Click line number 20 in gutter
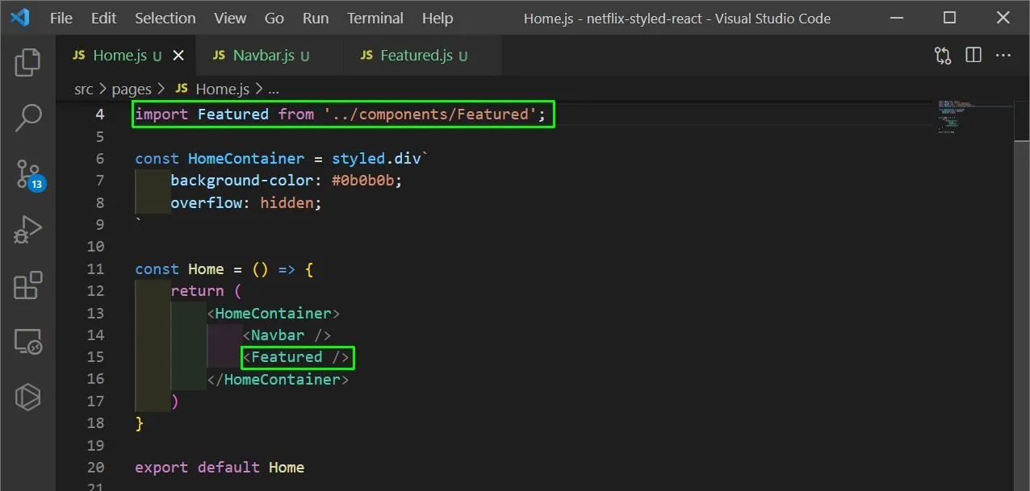The width and height of the screenshot is (1030, 491). click(x=95, y=468)
